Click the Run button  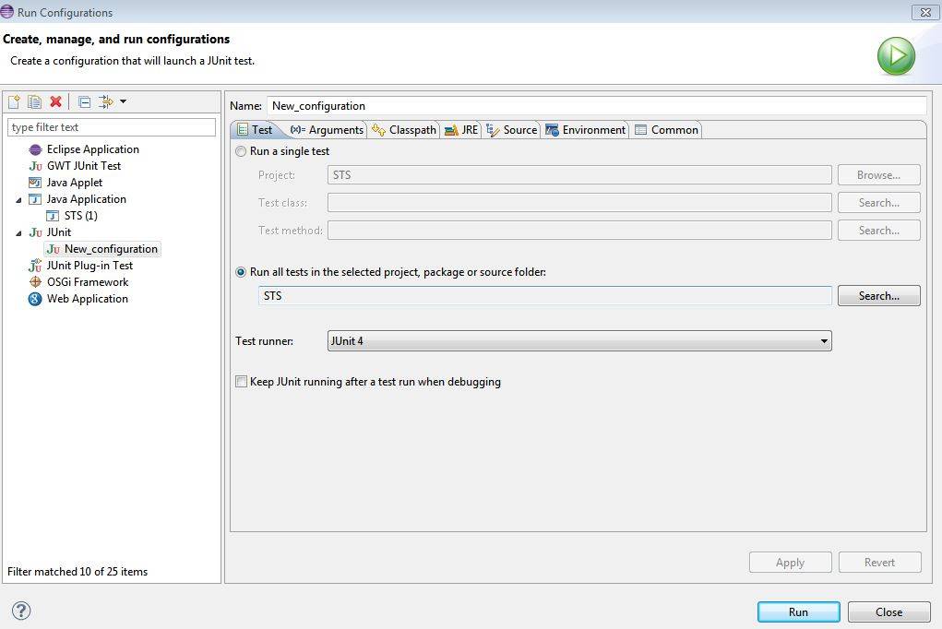click(798, 611)
